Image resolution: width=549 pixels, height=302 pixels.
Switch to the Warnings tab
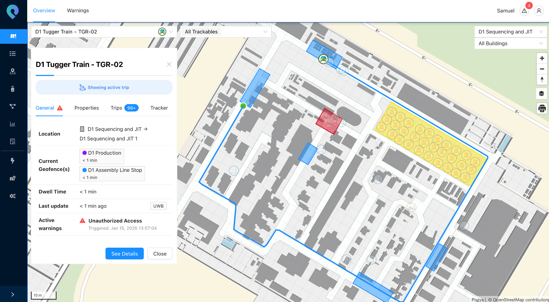(78, 11)
